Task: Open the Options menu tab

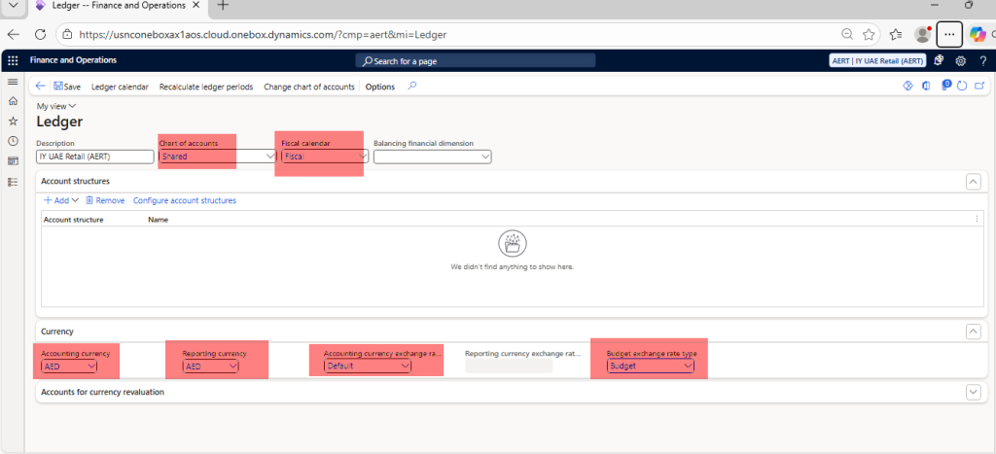Action: click(379, 87)
